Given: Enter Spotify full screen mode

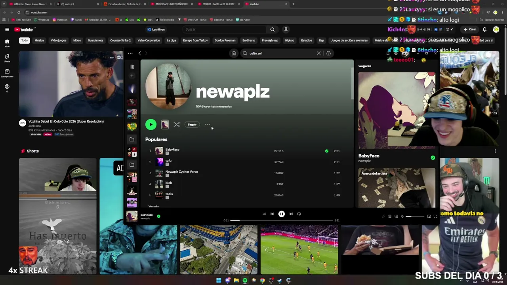Looking at the screenshot, I should [435, 217].
